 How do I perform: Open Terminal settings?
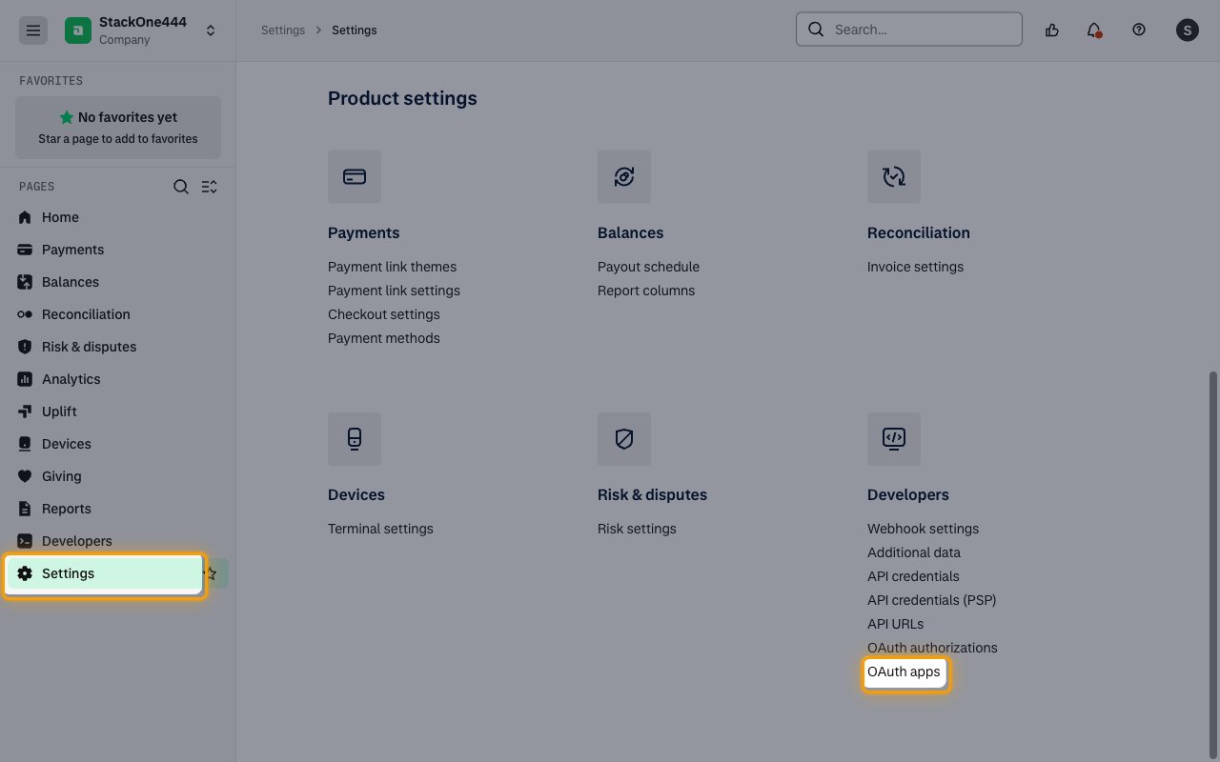click(x=380, y=529)
